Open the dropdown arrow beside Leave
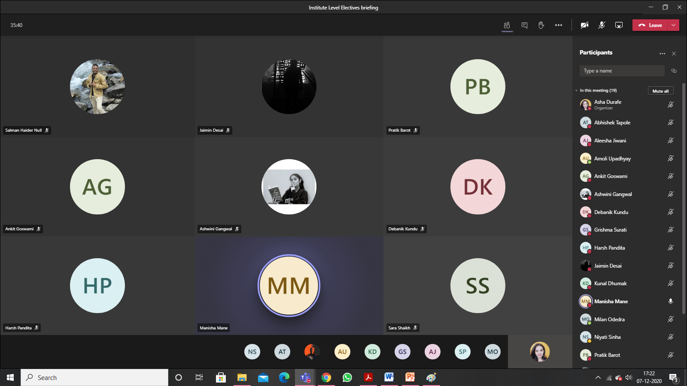The image size is (687, 386). click(673, 25)
